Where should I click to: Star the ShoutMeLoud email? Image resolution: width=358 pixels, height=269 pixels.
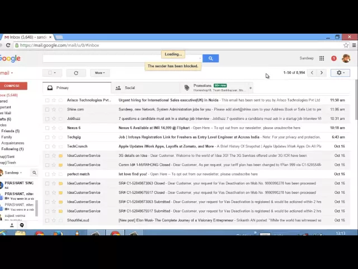54,220
